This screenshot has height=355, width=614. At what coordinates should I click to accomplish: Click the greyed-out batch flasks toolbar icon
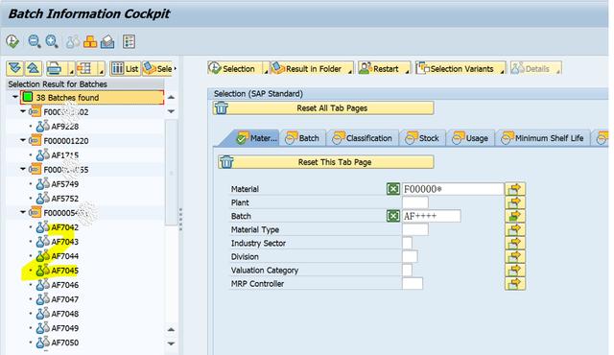point(73,42)
